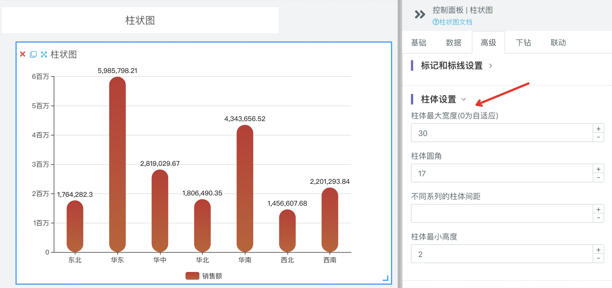Image resolution: width=612 pixels, height=288 pixels.
Task: Click the 柱体最大宽度 input field showing 30
Action: 502,133
